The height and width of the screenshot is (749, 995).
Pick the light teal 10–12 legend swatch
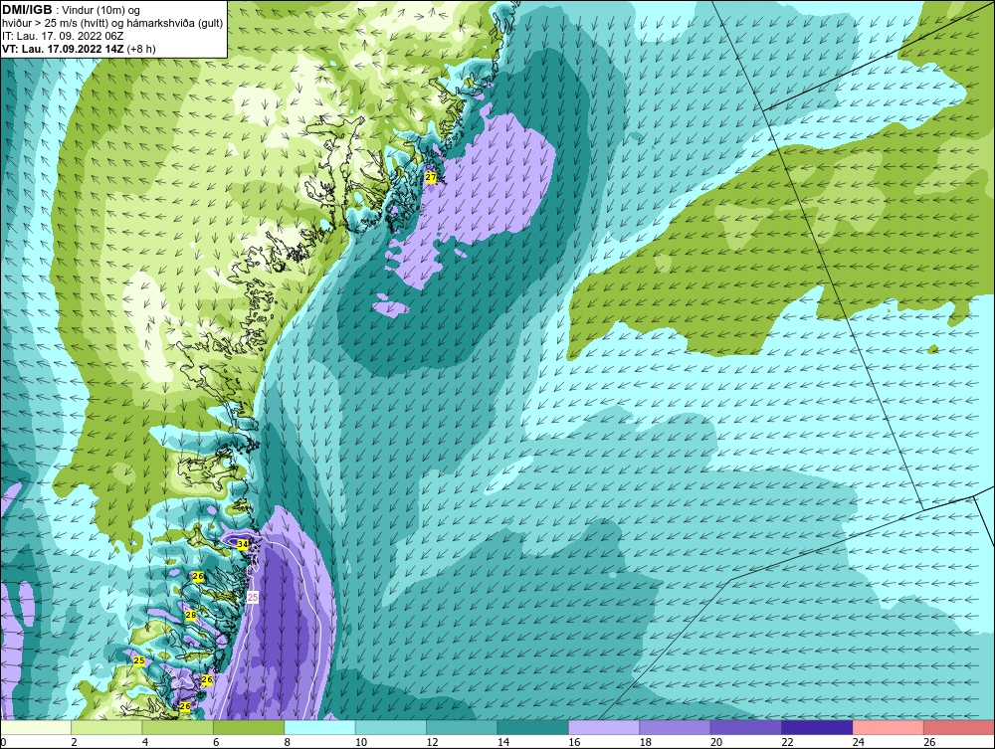[391, 727]
